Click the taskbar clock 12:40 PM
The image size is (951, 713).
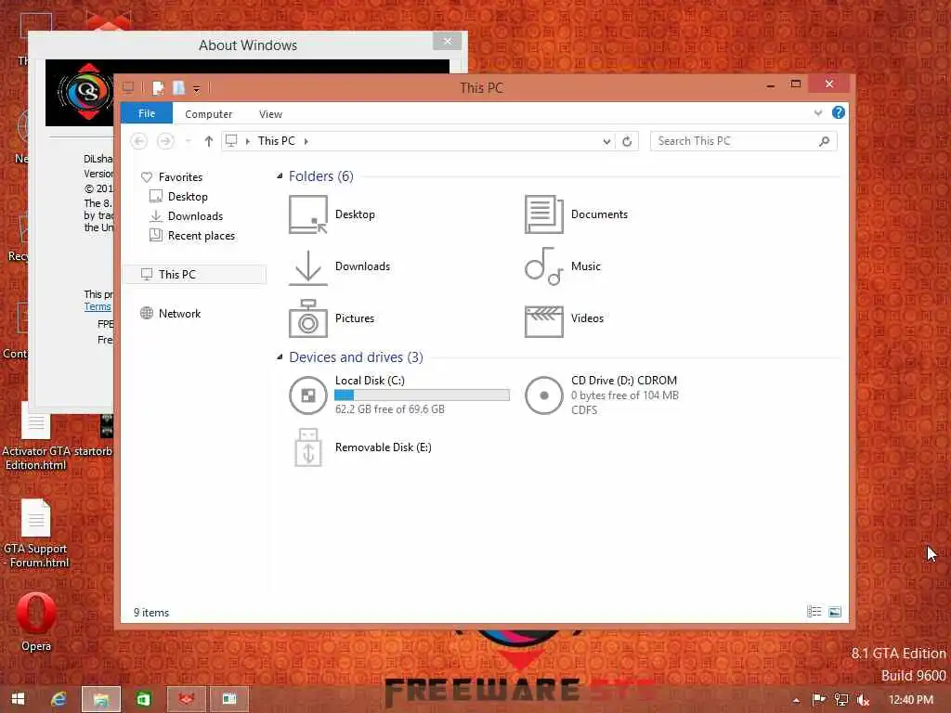click(910, 700)
